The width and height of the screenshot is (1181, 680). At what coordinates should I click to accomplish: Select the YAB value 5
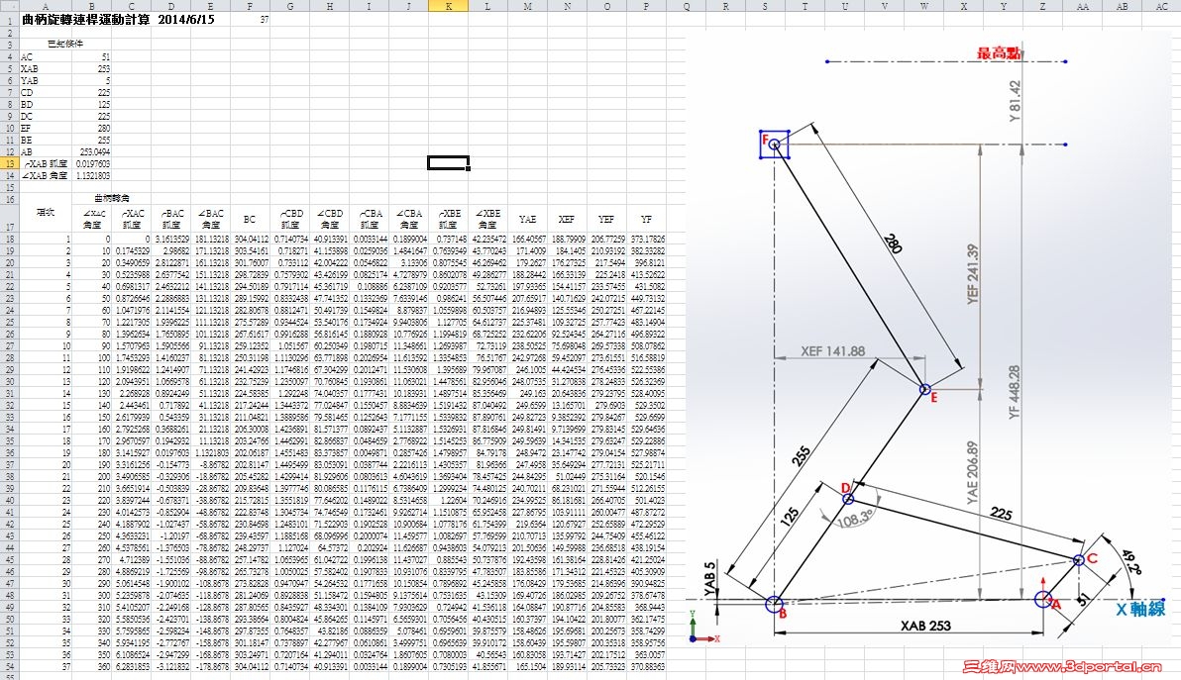coord(92,80)
